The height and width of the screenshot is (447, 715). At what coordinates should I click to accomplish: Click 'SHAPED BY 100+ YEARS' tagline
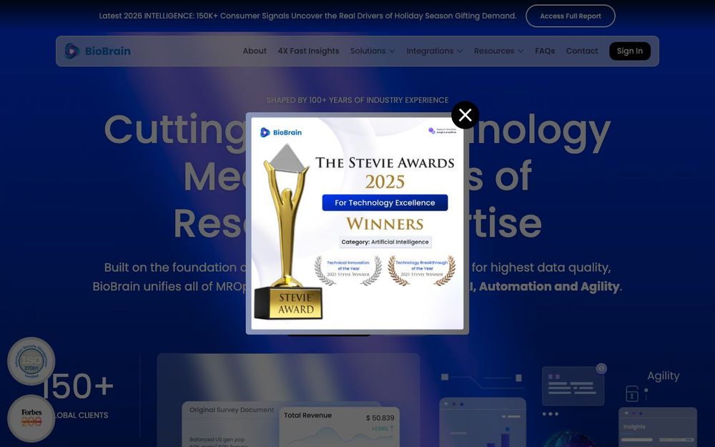click(357, 100)
